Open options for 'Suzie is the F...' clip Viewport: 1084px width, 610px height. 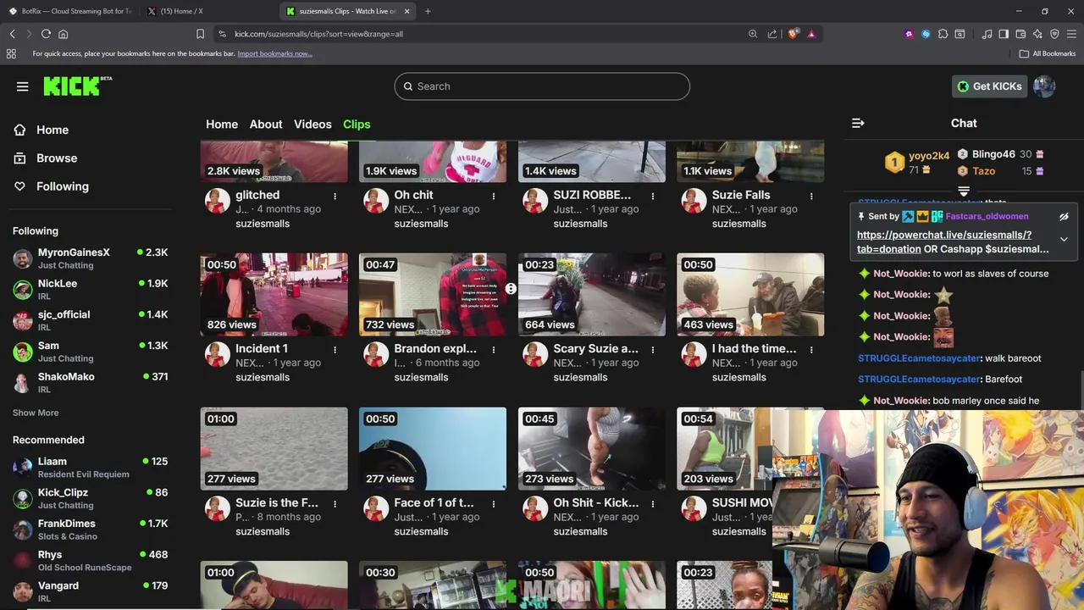click(335, 503)
